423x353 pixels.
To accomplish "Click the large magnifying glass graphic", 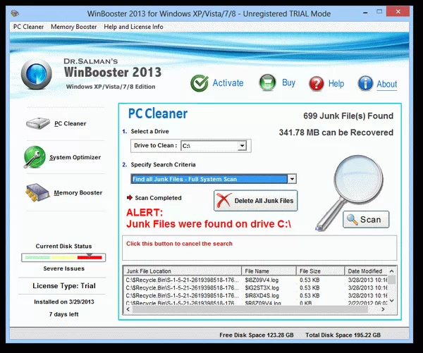I will click(350, 192).
